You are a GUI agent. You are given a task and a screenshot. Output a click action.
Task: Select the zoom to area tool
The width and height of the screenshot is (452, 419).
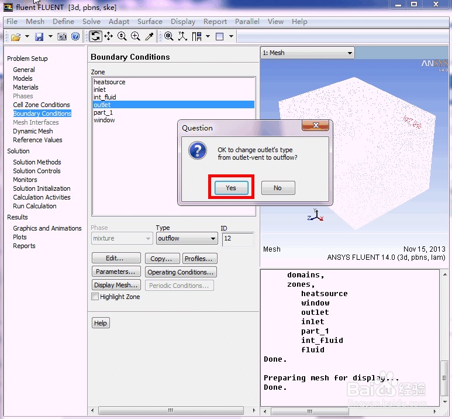[136, 36]
